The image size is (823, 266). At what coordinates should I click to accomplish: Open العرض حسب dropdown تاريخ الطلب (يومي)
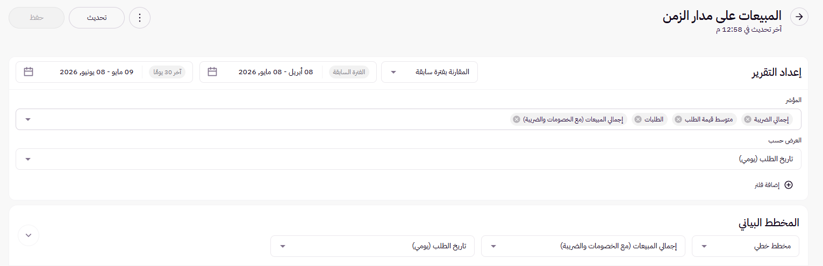tap(409, 159)
